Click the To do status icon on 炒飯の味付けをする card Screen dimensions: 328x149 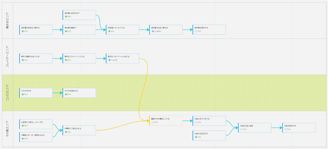[196, 122]
